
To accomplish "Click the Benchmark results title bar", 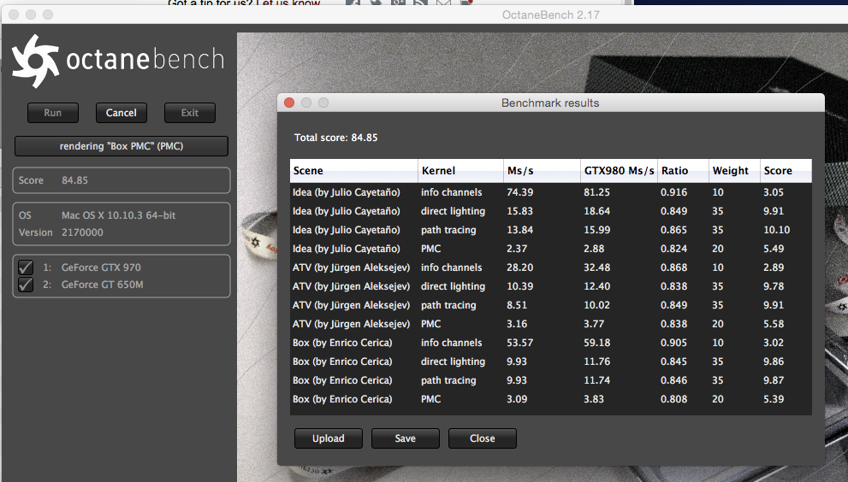I will (550, 103).
